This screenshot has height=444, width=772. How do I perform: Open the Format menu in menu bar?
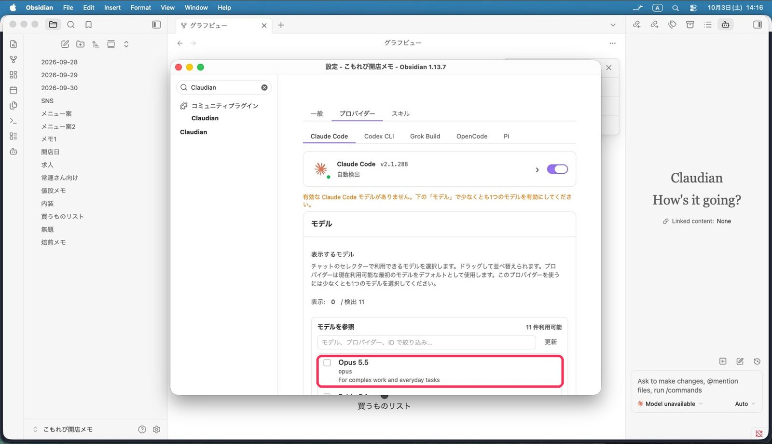(141, 8)
